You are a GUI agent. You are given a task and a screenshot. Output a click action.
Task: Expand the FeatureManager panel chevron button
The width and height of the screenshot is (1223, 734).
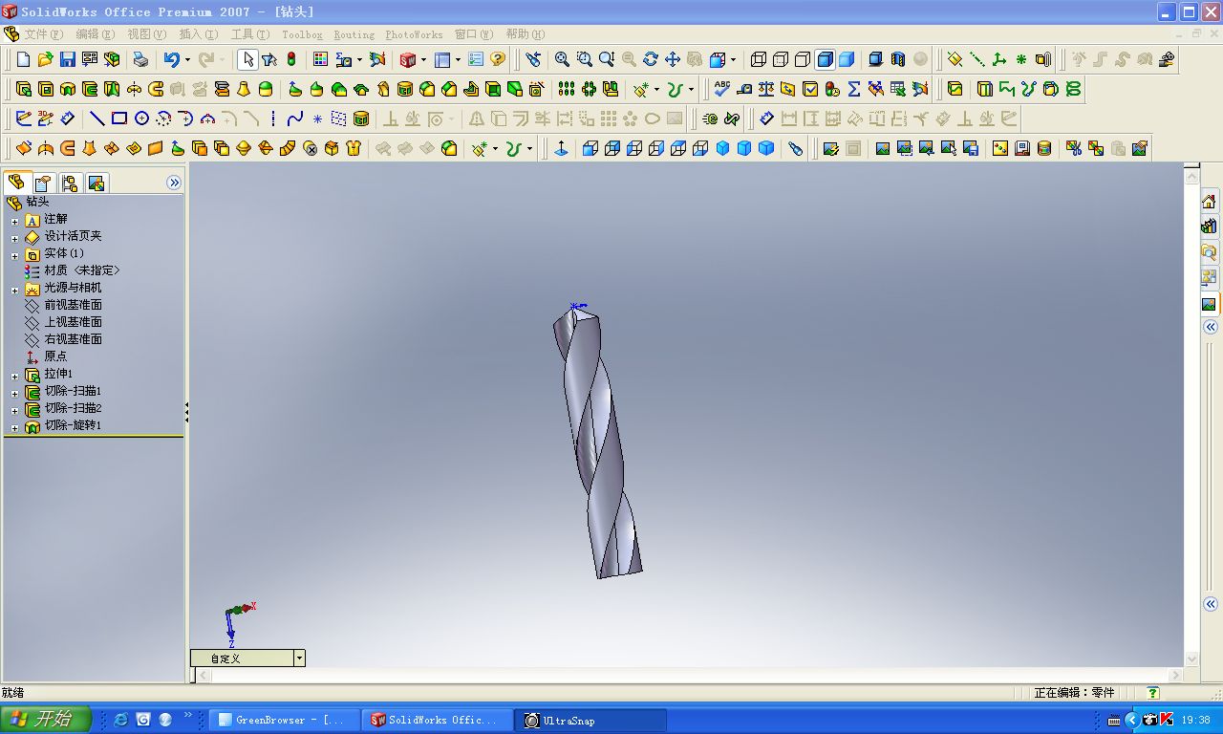pos(174,183)
